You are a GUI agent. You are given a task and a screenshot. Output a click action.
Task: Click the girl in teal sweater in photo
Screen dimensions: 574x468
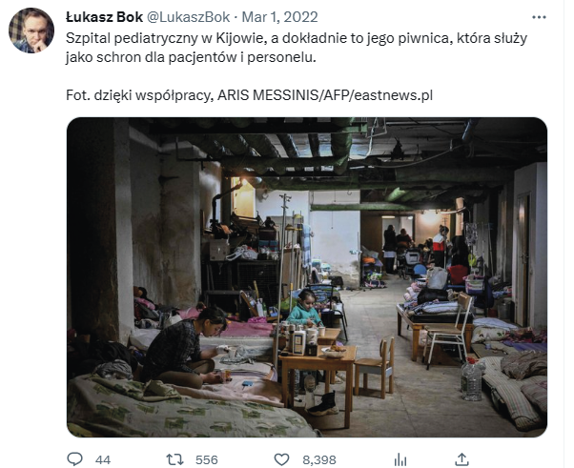304,309
